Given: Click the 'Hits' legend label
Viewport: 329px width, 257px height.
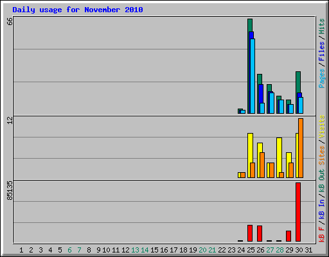Looking at the screenshot, I should click(x=321, y=26).
